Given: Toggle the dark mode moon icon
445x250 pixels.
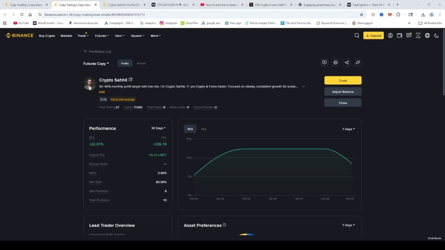Looking at the screenshot, I should 437,35.
